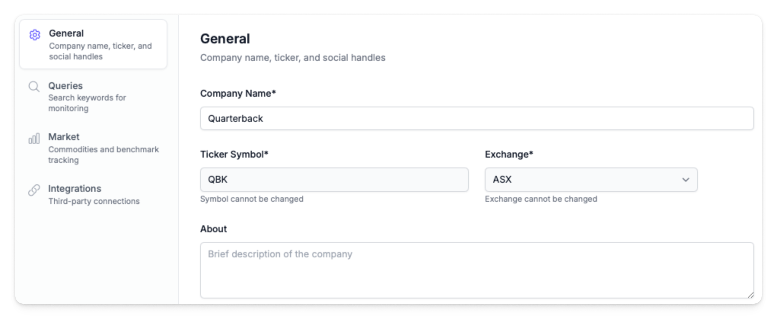Screen dimensions: 777x319
Task: Click the Search keywords for monitoring label
Action: tap(87, 103)
